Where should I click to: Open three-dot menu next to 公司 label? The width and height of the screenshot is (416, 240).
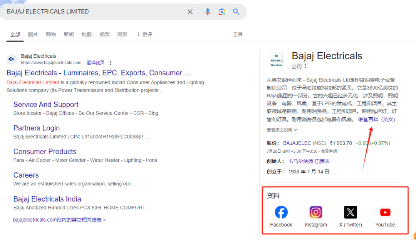click(305, 66)
